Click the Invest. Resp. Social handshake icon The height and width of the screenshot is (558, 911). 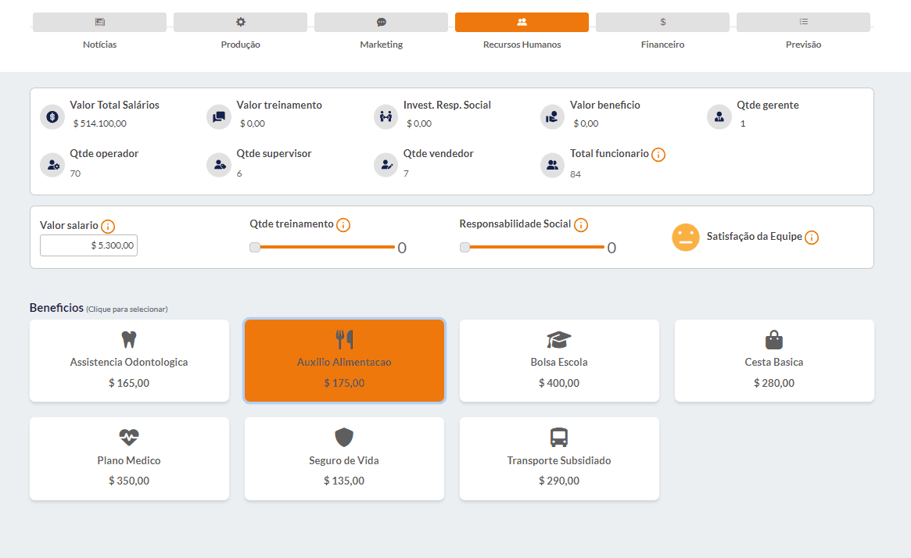[x=386, y=116]
